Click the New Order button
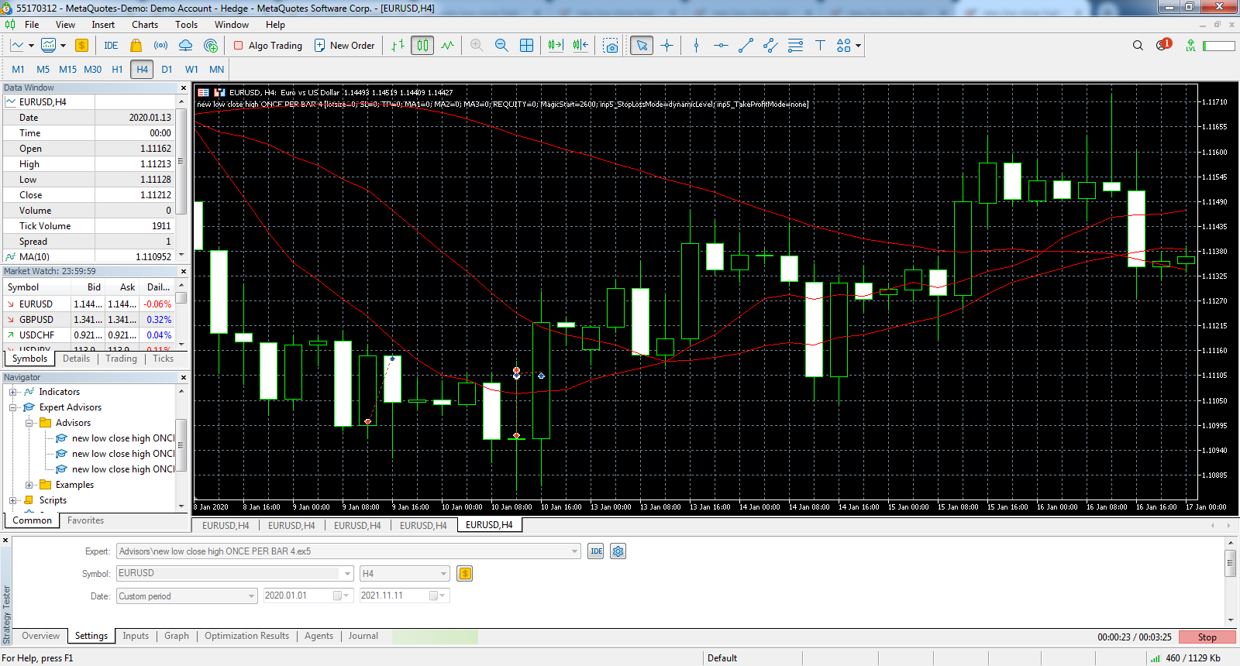1240x666 pixels. point(344,46)
